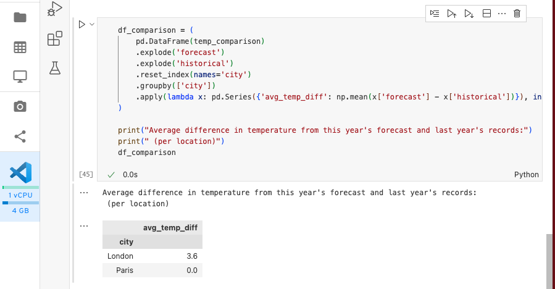555x289 pixels.
Task: Execute above cells icon
Action: [x=453, y=13]
